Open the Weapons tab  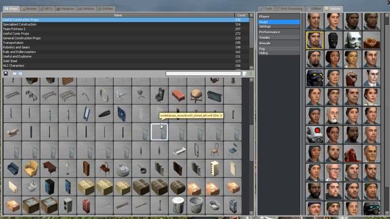click(x=66, y=9)
